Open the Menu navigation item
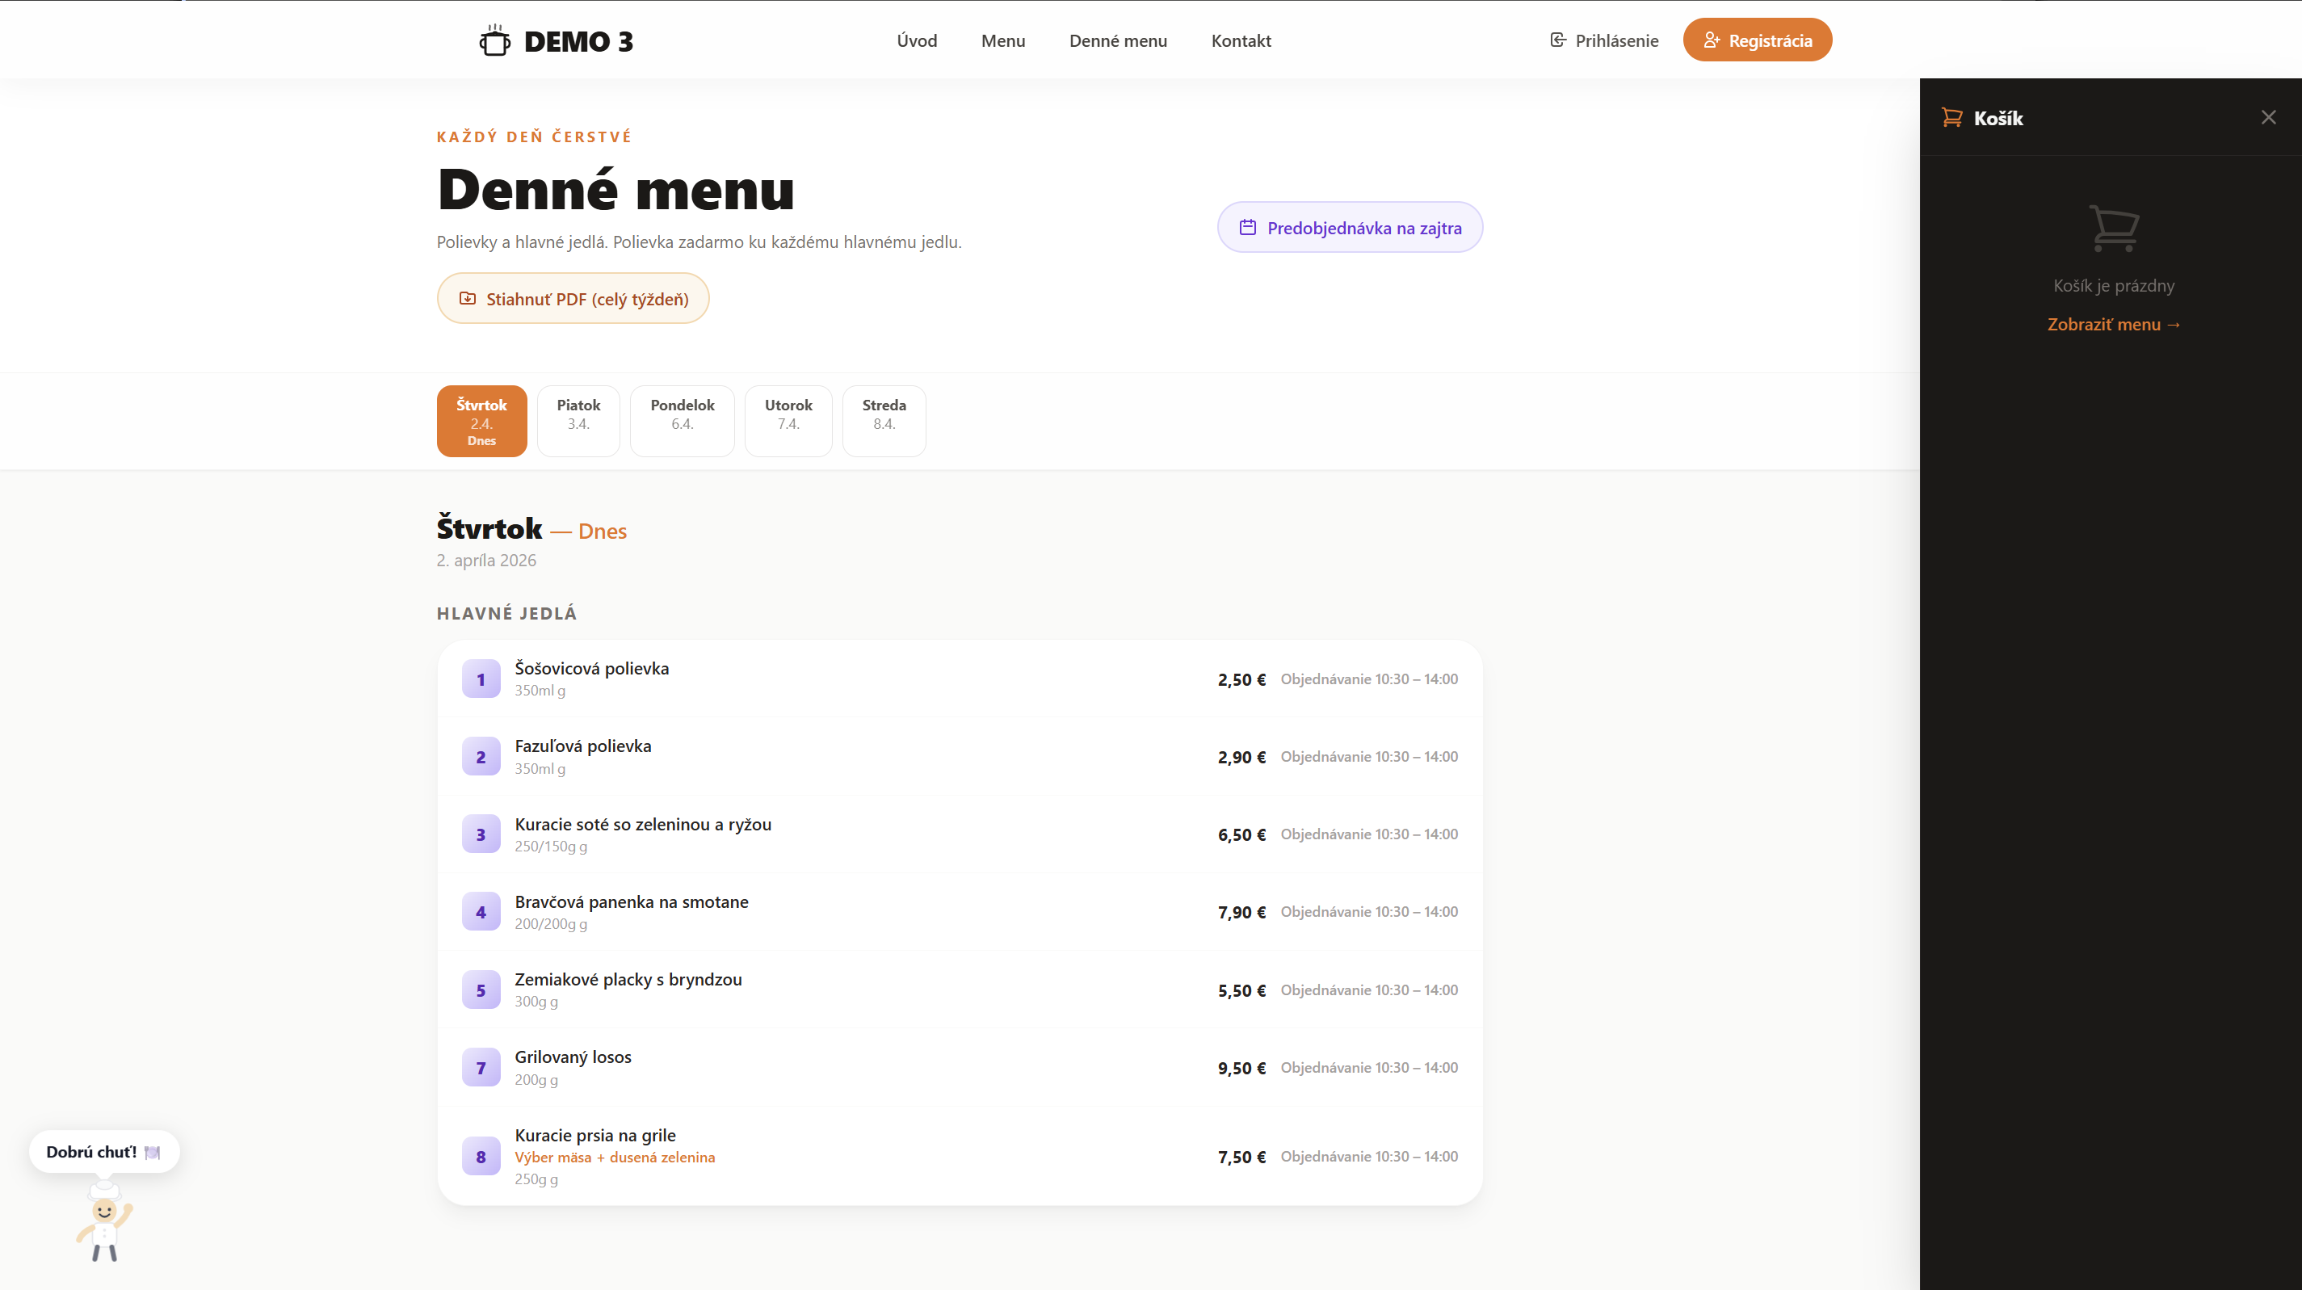The width and height of the screenshot is (2302, 1290). click(x=1002, y=40)
